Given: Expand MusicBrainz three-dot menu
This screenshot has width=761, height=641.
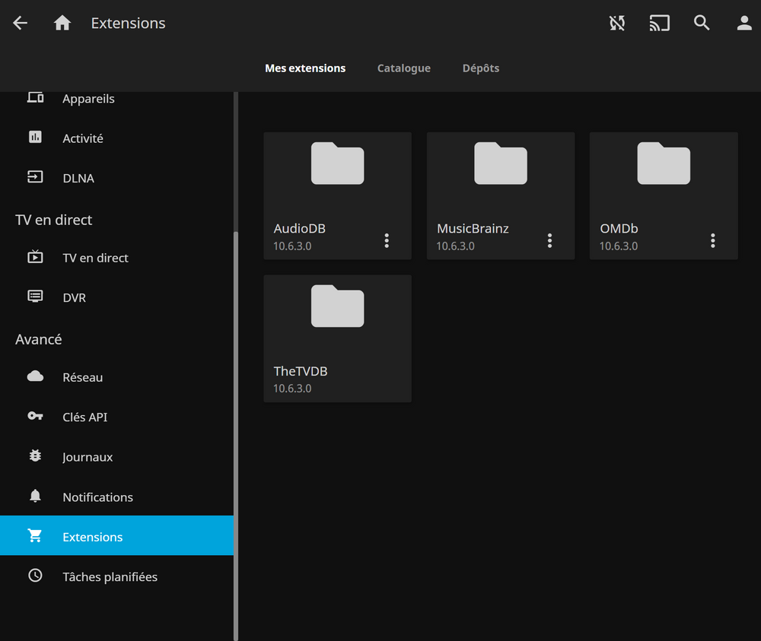Looking at the screenshot, I should (549, 241).
